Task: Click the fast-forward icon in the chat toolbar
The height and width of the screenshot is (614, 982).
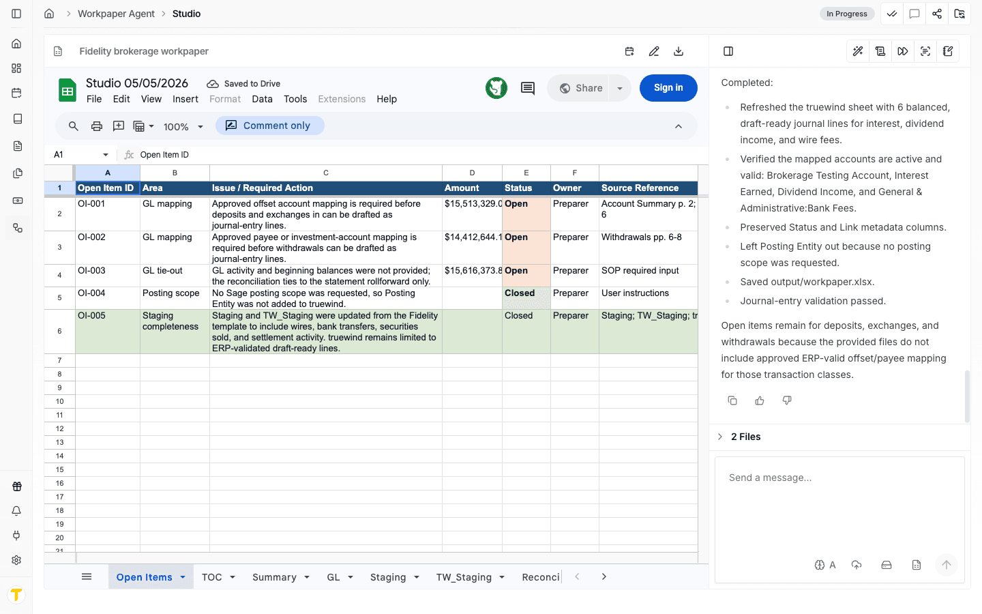Action: [x=903, y=51]
